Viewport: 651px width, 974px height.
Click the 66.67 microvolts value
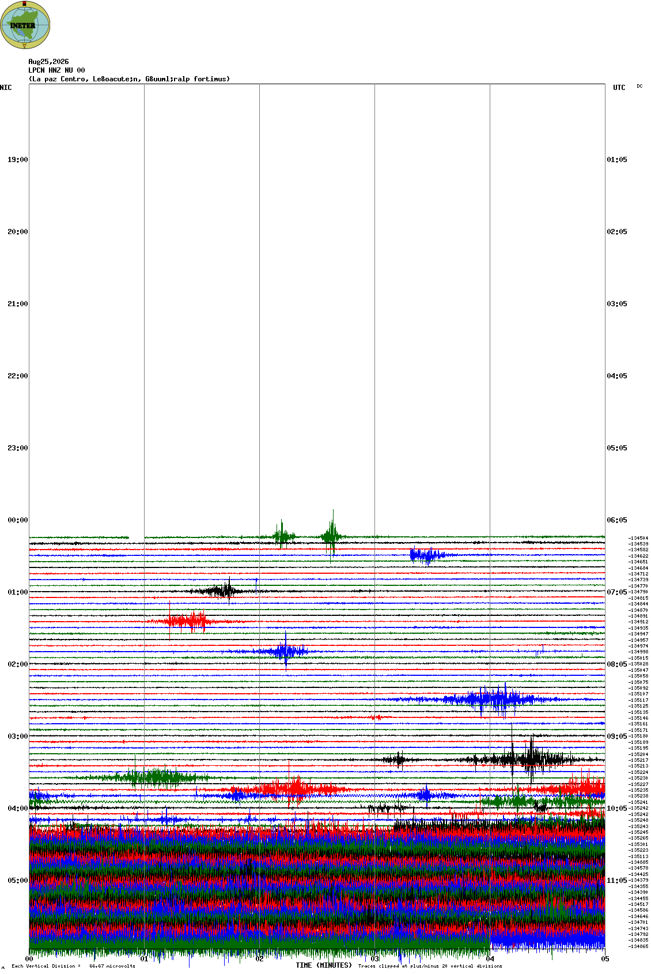[x=112, y=966]
